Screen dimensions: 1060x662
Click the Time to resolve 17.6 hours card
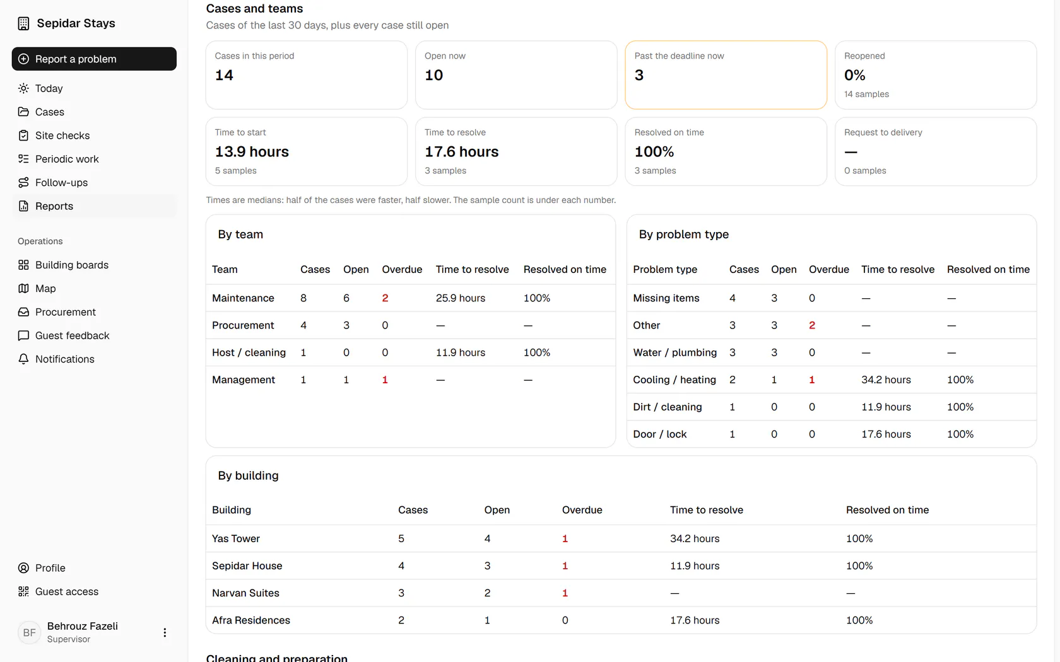click(516, 151)
